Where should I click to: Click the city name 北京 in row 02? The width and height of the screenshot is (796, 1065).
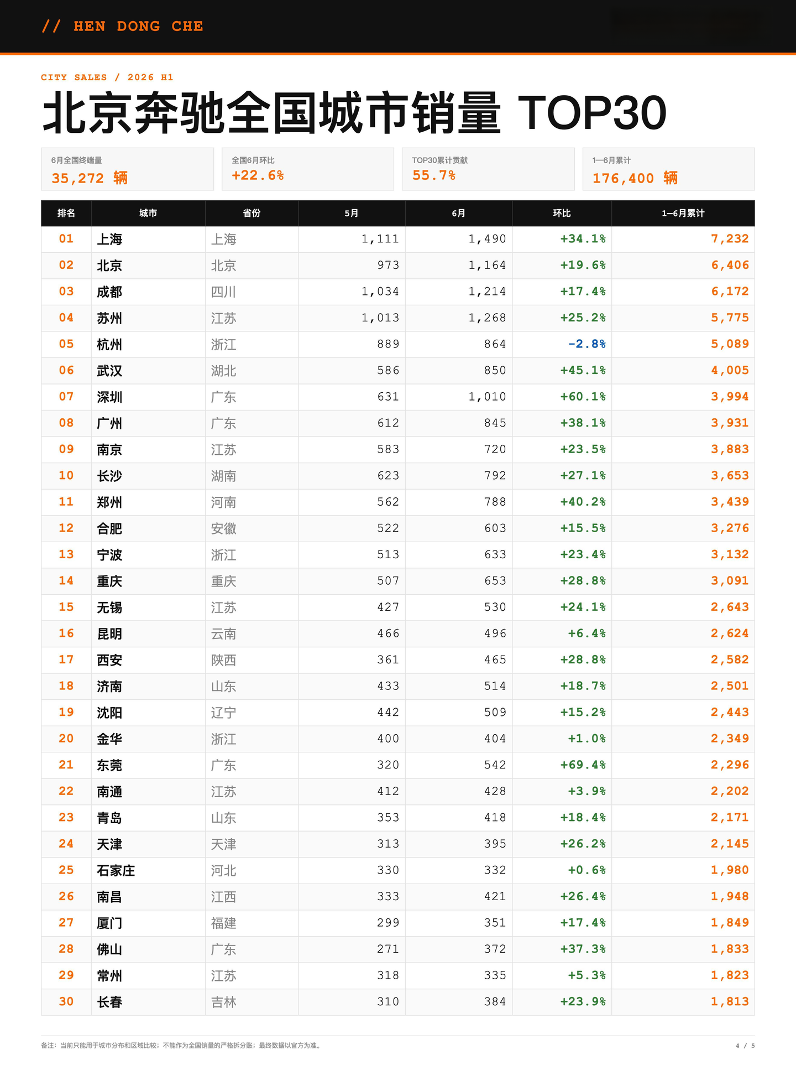pos(109,266)
